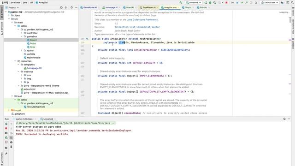Run with coverage from the top toolbar
The width and height of the screenshot is (295, 166).
pyautogui.click(x=215, y=3)
